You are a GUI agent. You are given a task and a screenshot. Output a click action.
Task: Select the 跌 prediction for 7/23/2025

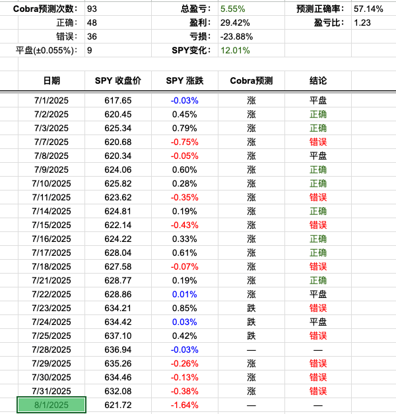point(251,308)
